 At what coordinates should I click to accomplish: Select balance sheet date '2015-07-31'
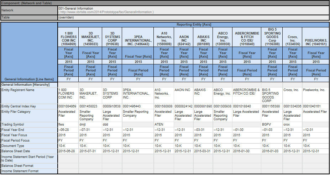coord(88,151)
